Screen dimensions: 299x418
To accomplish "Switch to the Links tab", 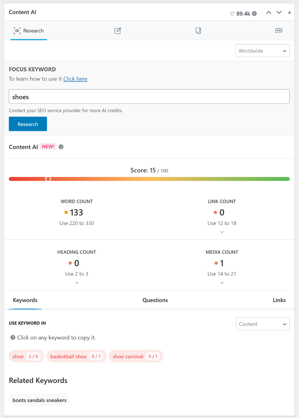I will point(279,300).
